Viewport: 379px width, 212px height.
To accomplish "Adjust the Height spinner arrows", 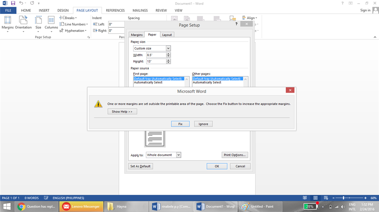I will pyautogui.click(x=168, y=61).
